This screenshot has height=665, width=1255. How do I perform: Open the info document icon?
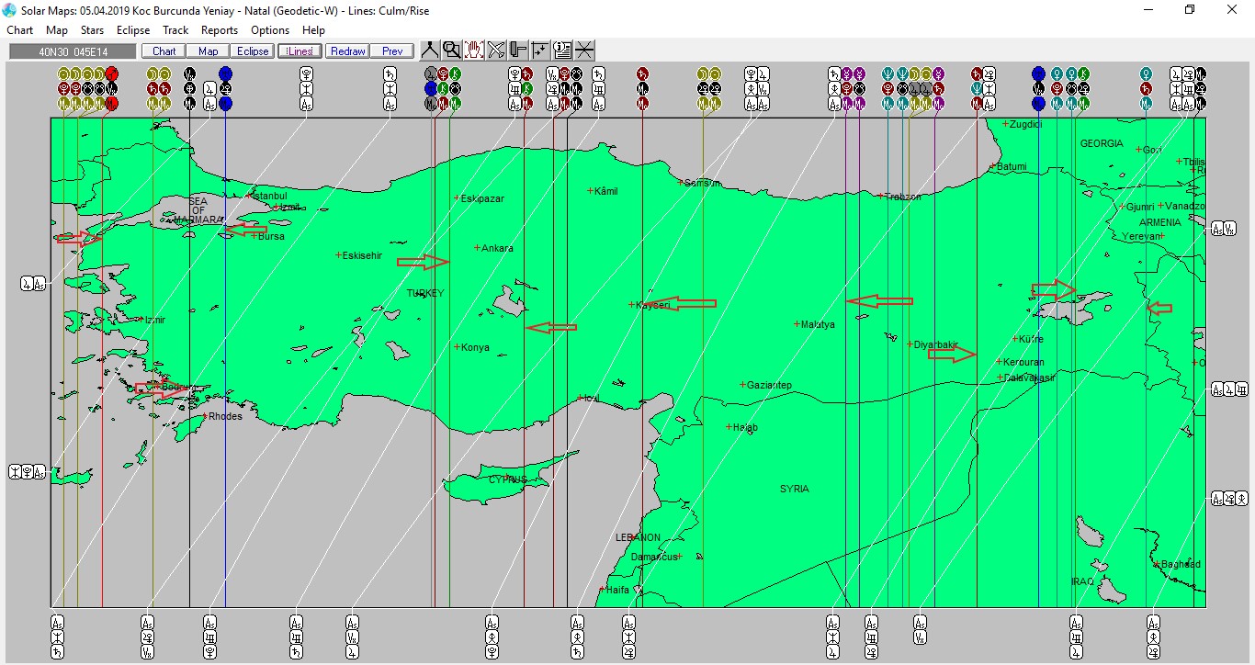click(x=562, y=51)
